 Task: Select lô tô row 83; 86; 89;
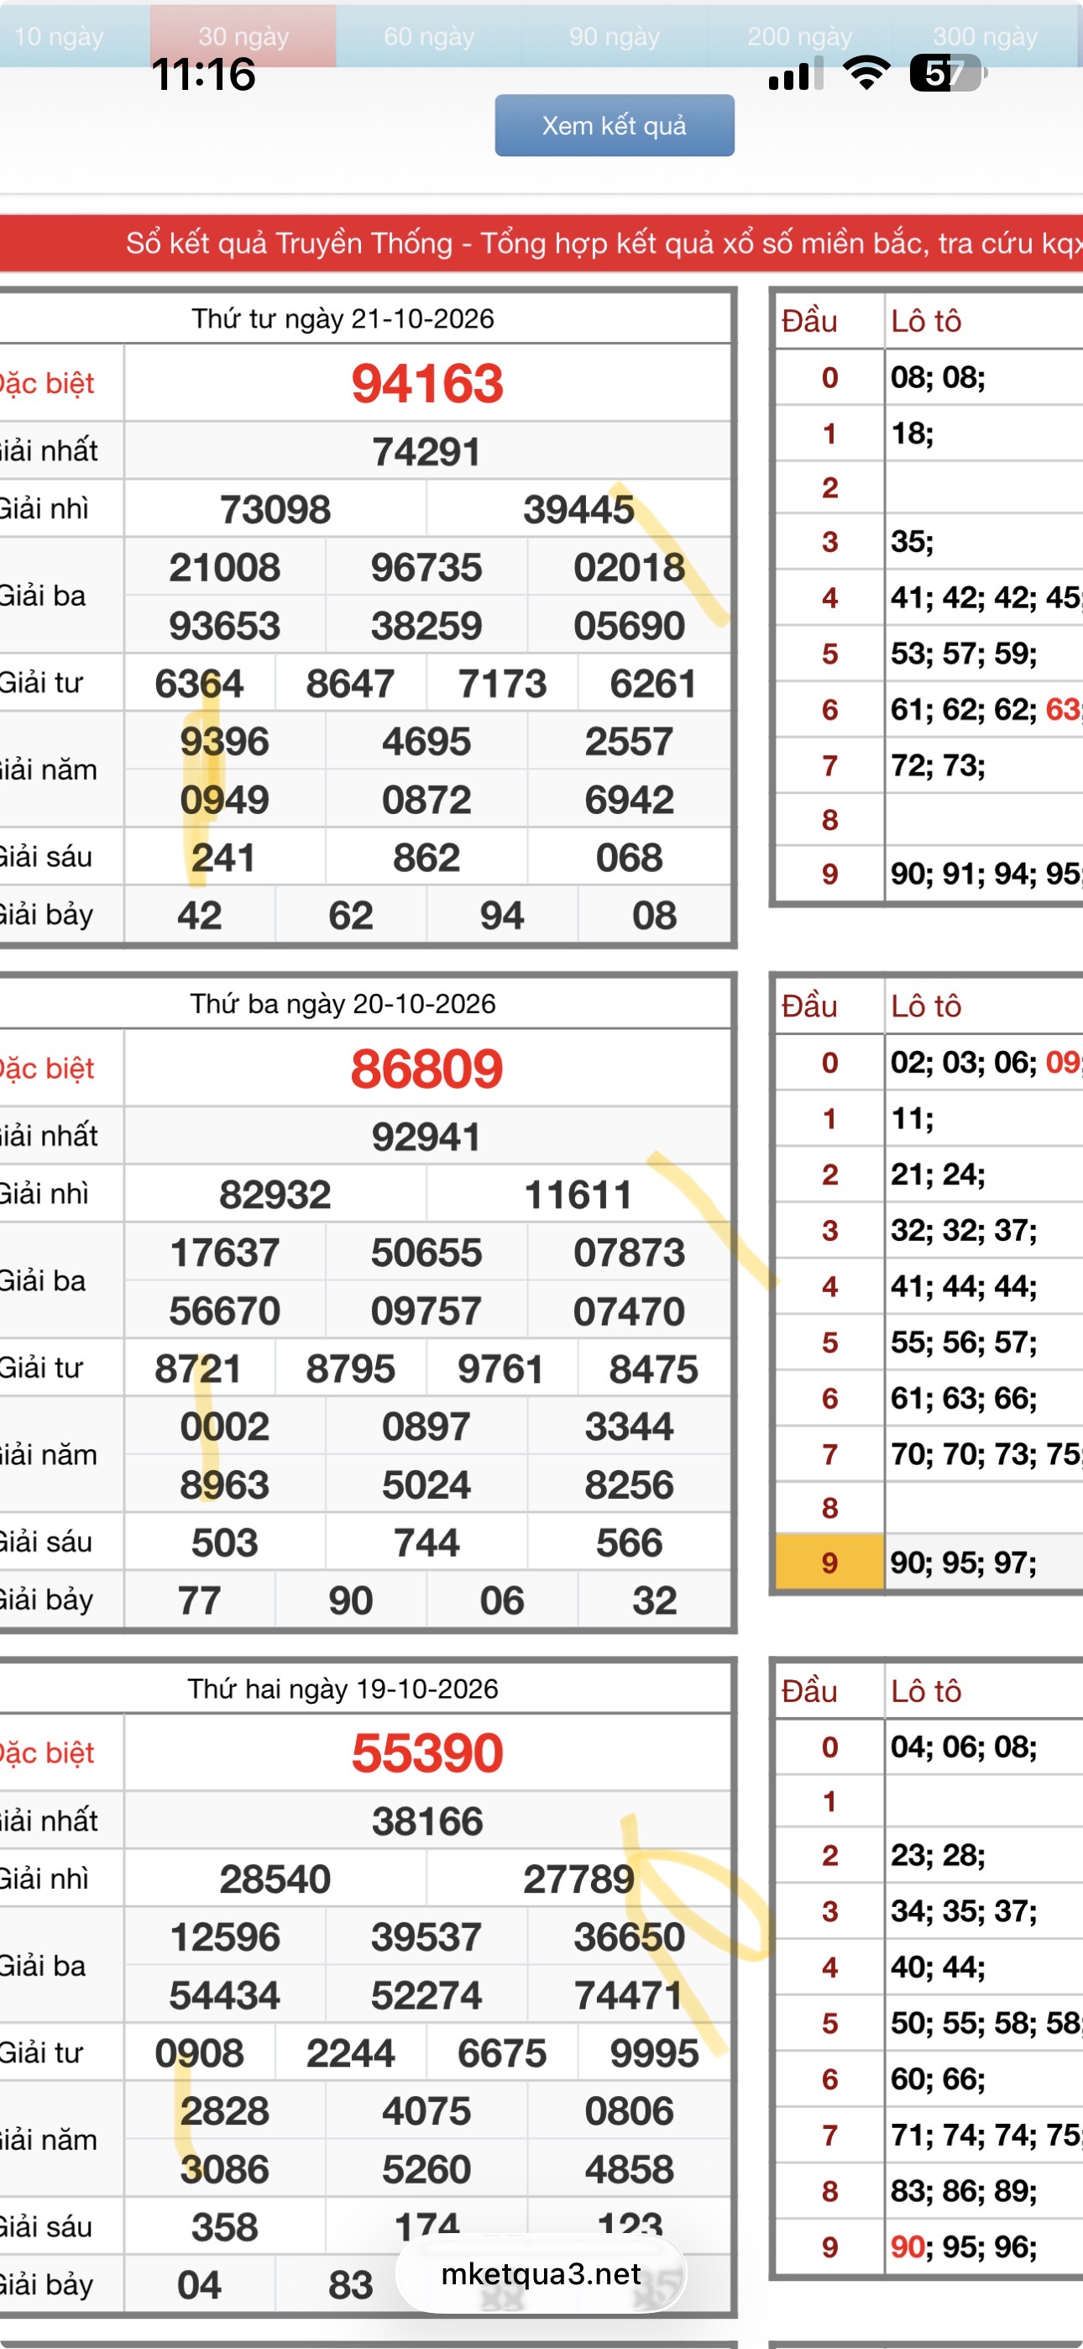[965, 2191]
